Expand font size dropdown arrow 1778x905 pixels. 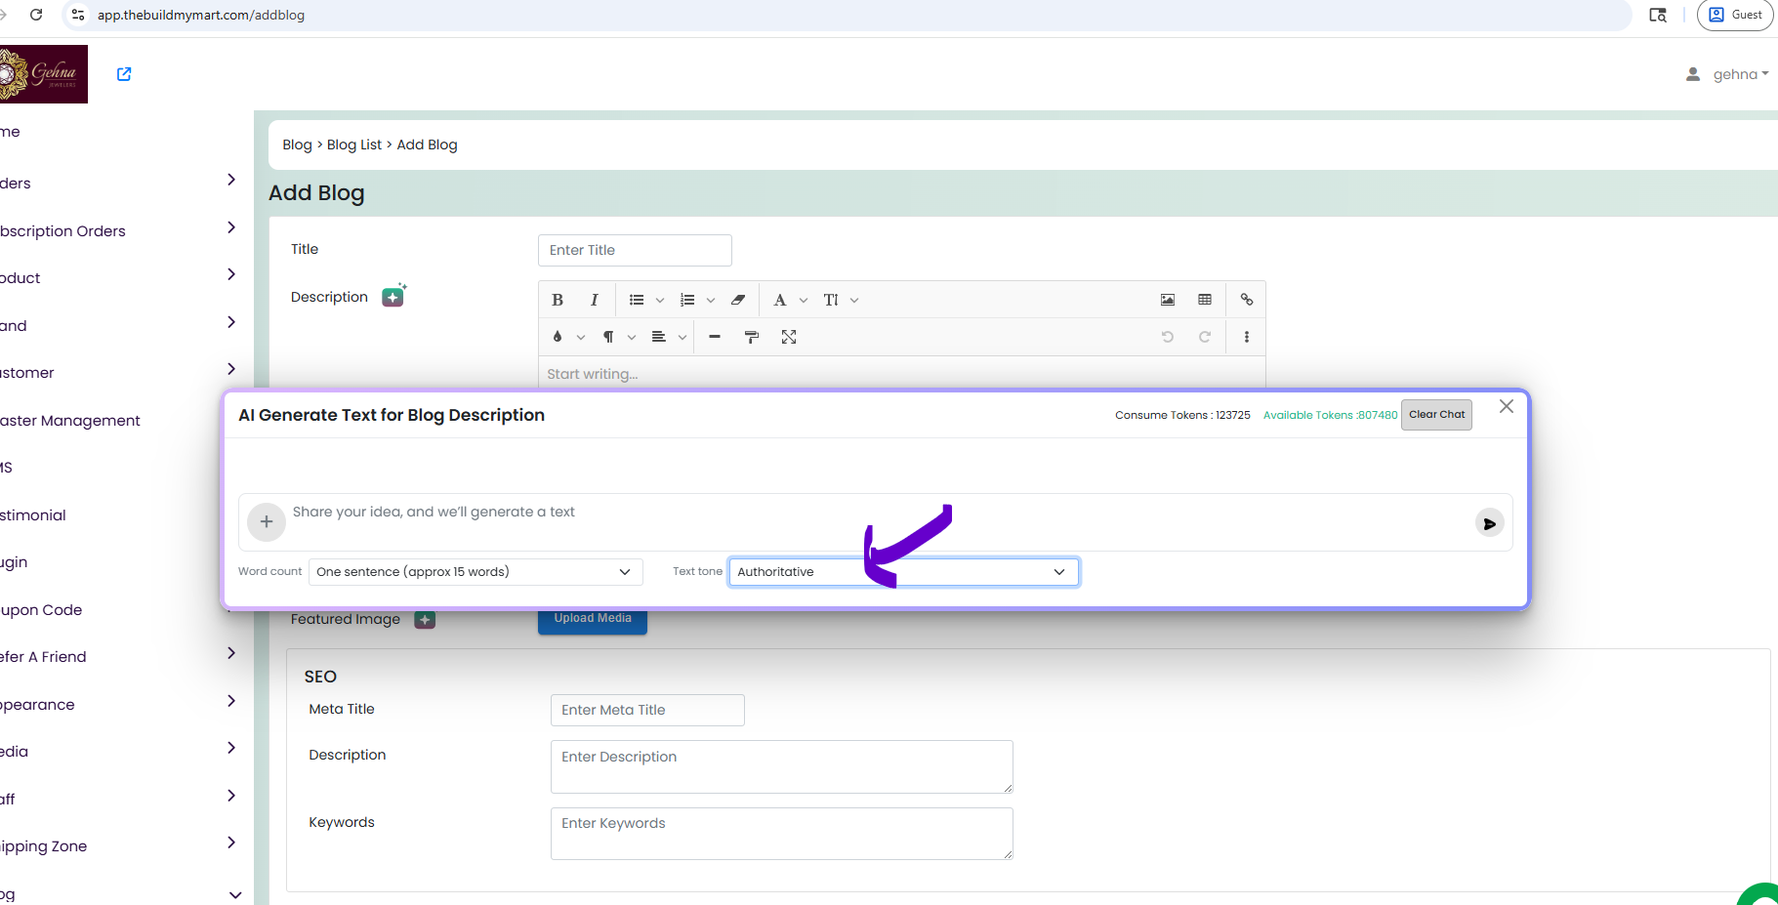pos(854,300)
